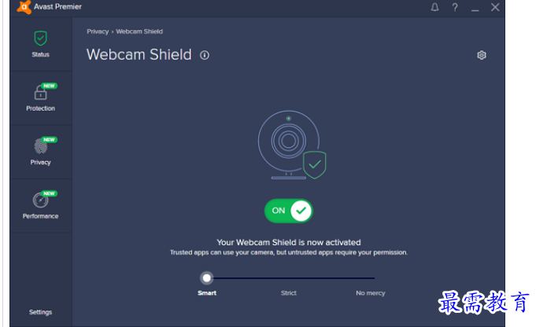Image resolution: width=536 pixels, height=327 pixels.
Task: Go back to Privacy via breadcrumb
Action: tap(98, 31)
